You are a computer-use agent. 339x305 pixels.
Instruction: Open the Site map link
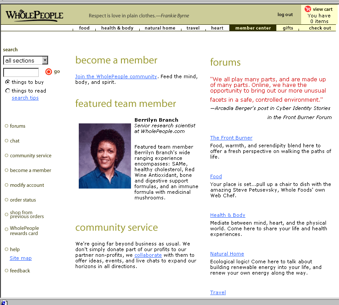click(x=20, y=258)
